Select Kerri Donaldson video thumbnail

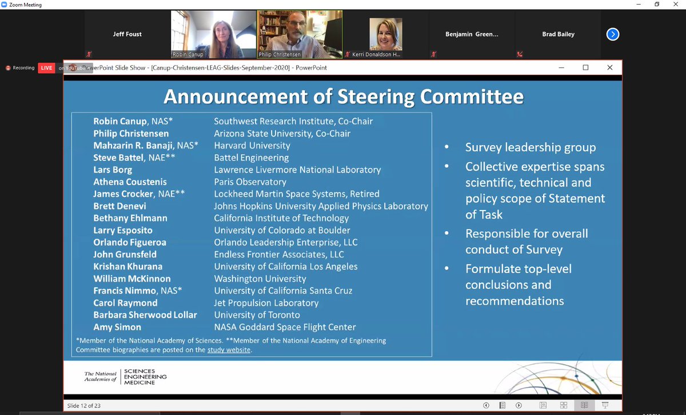pos(385,34)
